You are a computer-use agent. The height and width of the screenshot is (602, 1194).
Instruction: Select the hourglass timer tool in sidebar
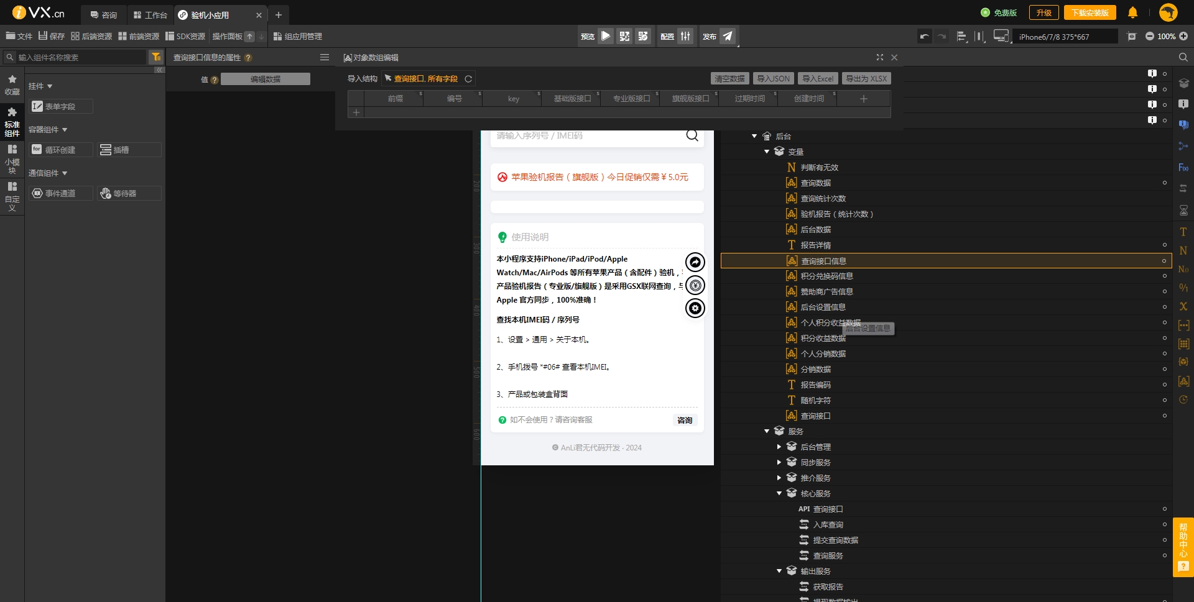1183,211
